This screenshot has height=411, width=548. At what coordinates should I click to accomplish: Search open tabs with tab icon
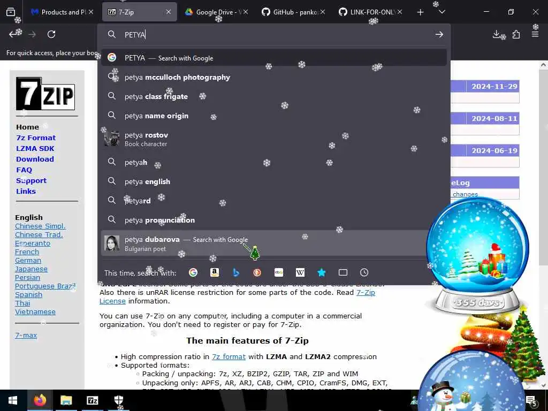(343, 272)
